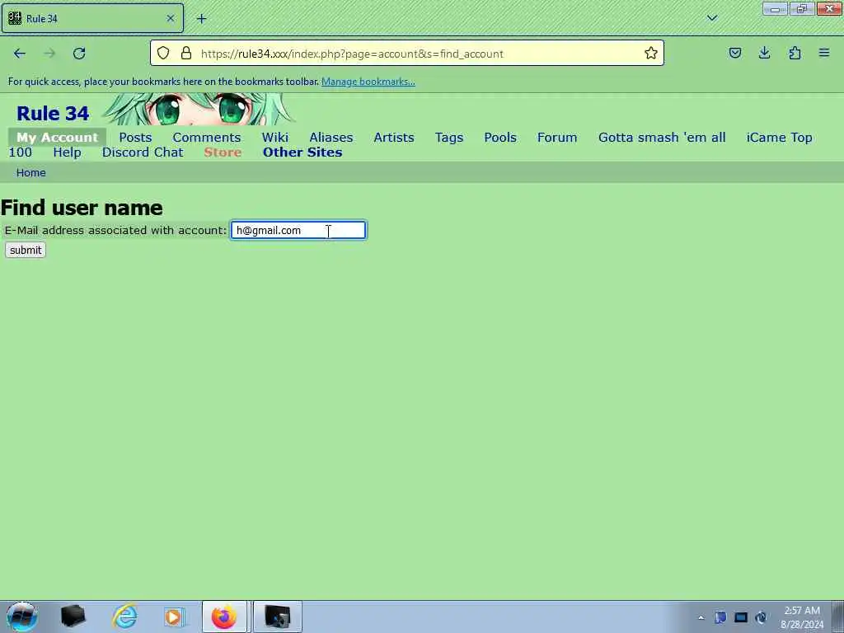Open the Gotta smash 'em all link
Image resolution: width=844 pixels, height=633 pixels.
point(662,138)
